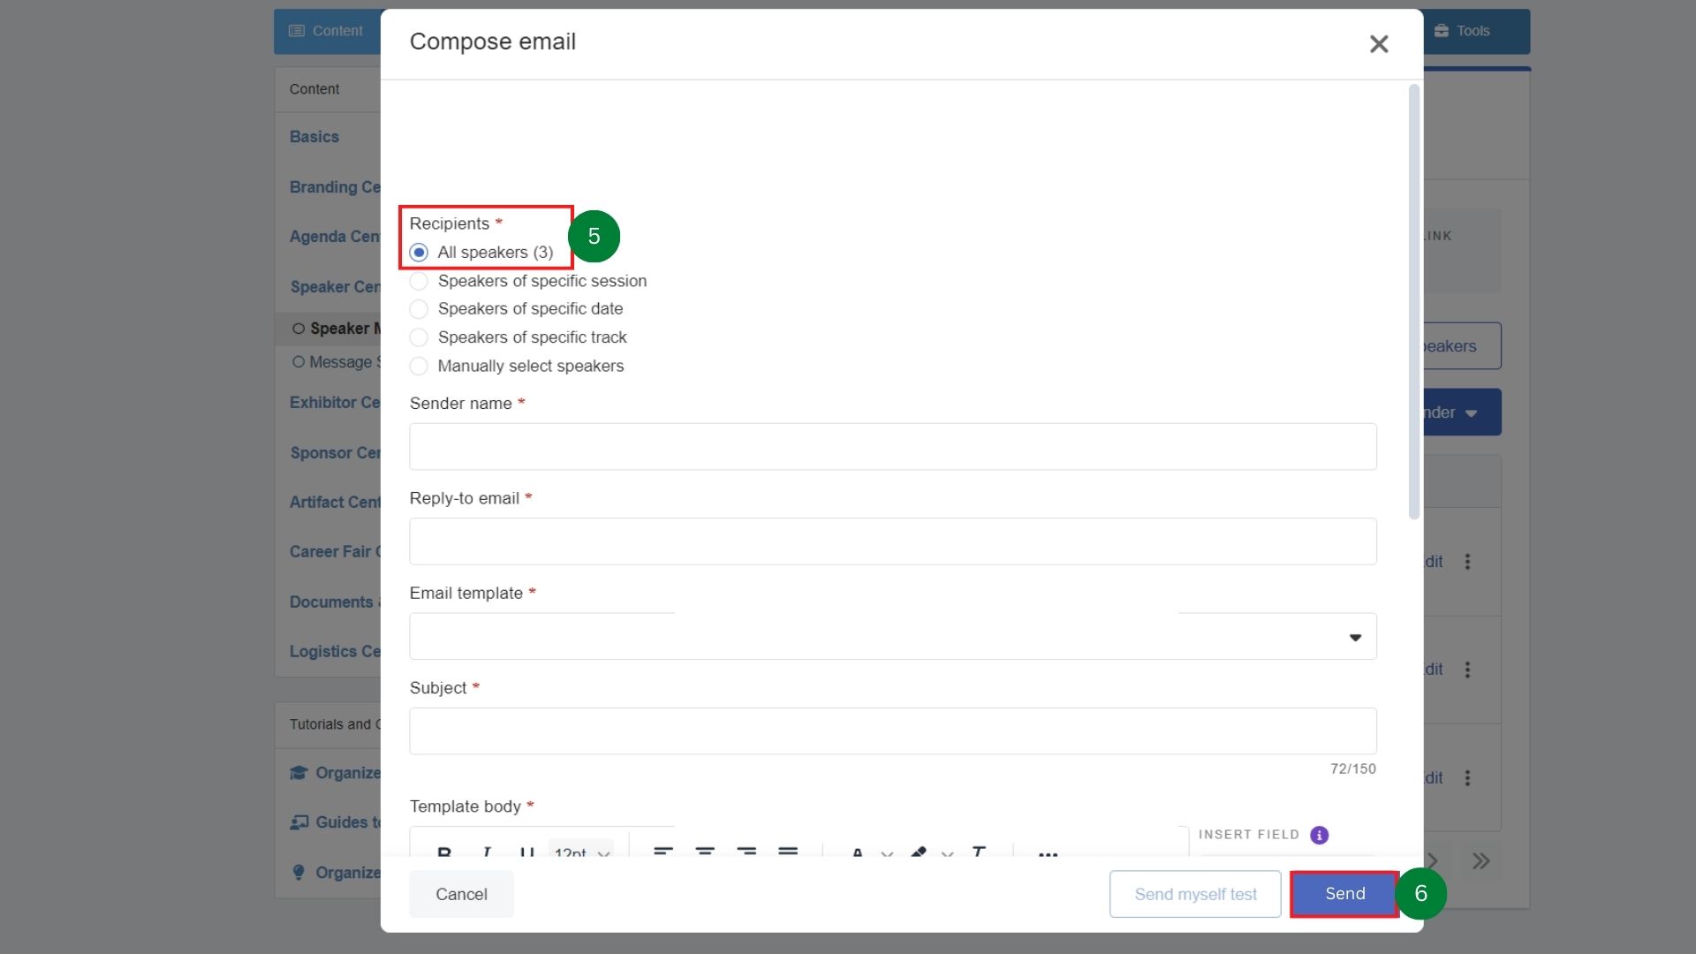1696x954 pixels.
Task: Click inside the Subject input field
Action: (891, 731)
